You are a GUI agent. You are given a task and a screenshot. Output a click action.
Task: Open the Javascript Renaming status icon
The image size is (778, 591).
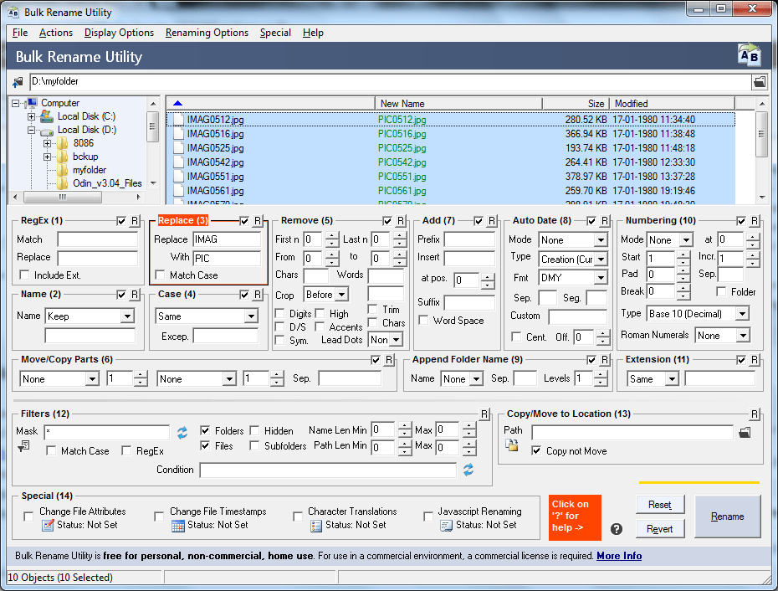coord(446,526)
